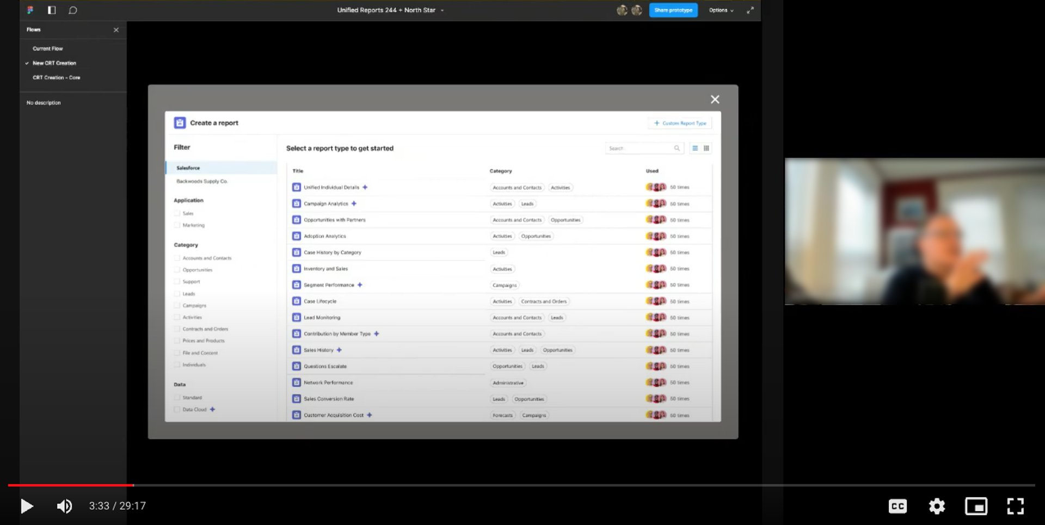
Task: Switch to grid view icon
Action: pyautogui.click(x=706, y=148)
